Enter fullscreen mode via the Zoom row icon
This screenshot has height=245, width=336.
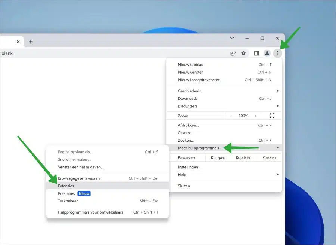272,116
